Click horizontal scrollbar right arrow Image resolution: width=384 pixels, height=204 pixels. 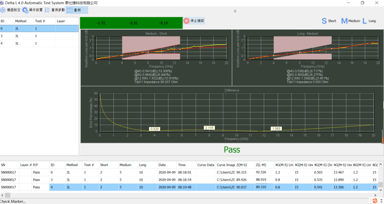[375, 195]
